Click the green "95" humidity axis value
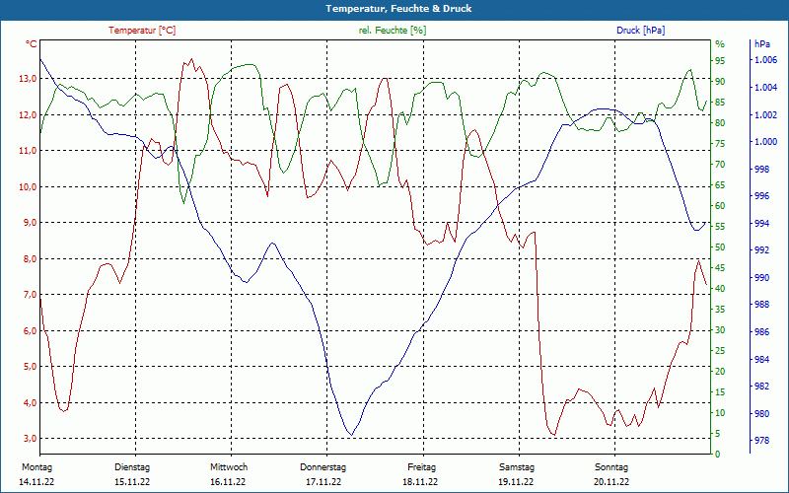This screenshot has width=789, height=493. pos(720,61)
